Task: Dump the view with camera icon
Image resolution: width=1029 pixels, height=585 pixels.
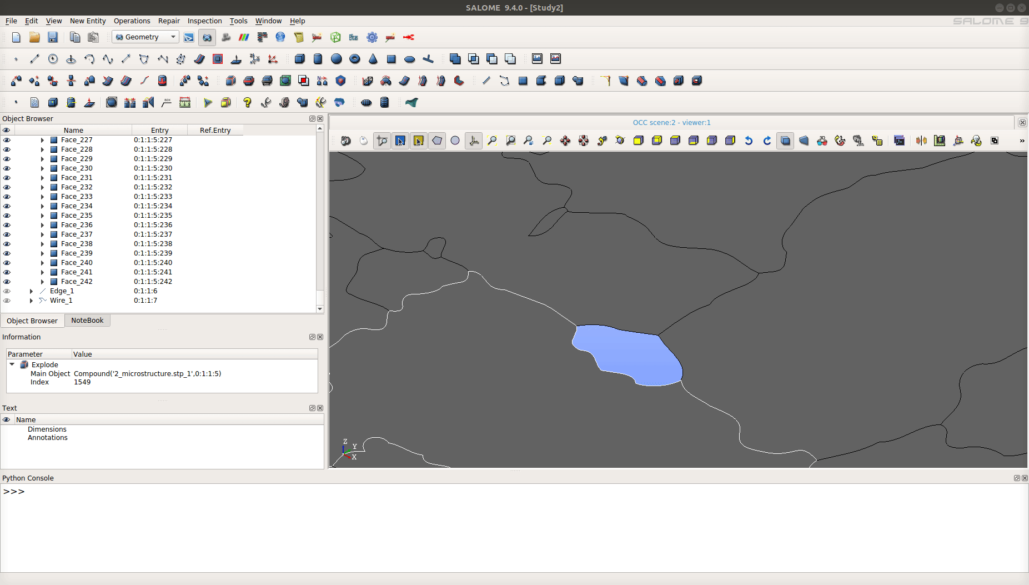Action: 345,141
